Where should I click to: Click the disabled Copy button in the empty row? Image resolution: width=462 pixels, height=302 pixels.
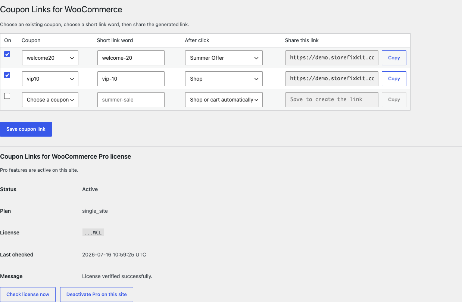[x=394, y=100]
